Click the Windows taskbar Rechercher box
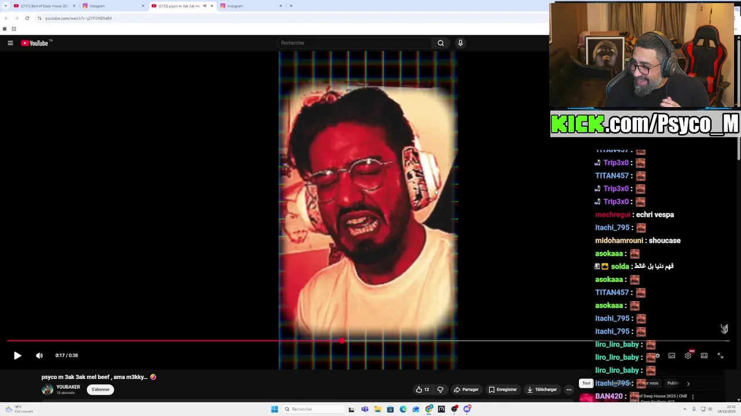This screenshot has height=416, width=741. [x=313, y=409]
